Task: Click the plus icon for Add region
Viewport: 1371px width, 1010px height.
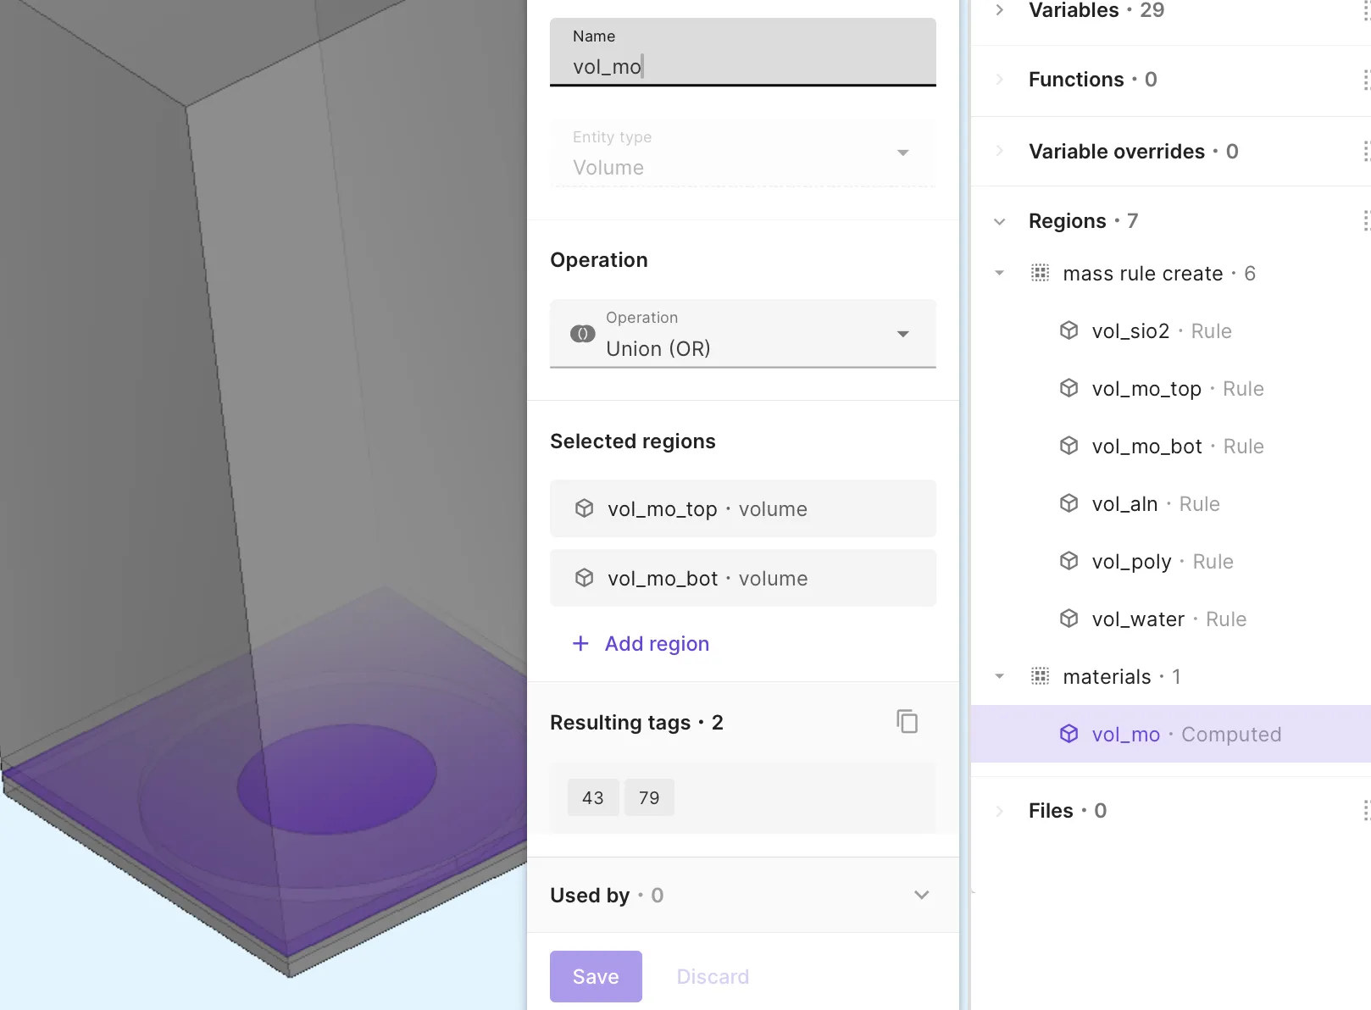Action: [x=580, y=644]
